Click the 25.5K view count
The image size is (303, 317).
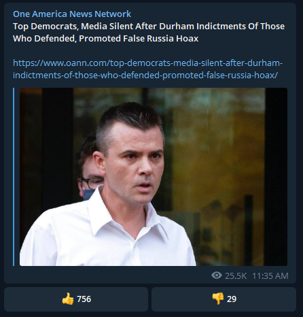pos(236,276)
